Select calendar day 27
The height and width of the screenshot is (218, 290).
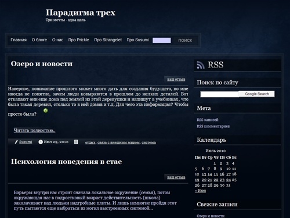coord(204,185)
